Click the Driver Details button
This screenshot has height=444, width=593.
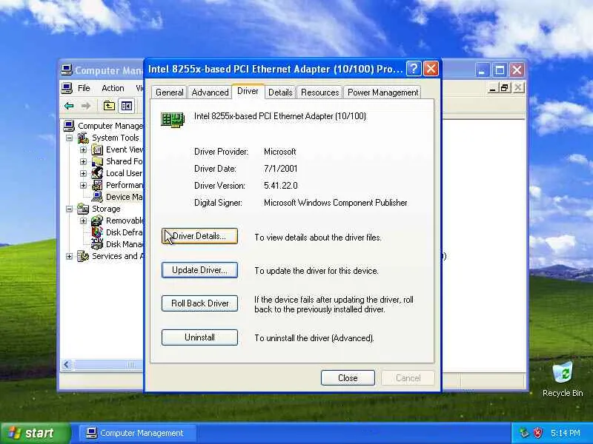pyautogui.click(x=199, y=236)
